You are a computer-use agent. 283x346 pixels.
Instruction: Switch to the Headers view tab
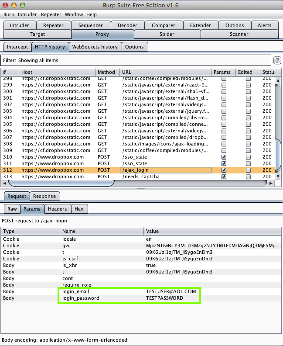click(x=58, y=209)
